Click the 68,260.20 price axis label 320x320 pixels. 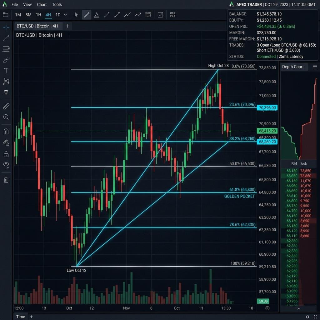click(267, 142)
